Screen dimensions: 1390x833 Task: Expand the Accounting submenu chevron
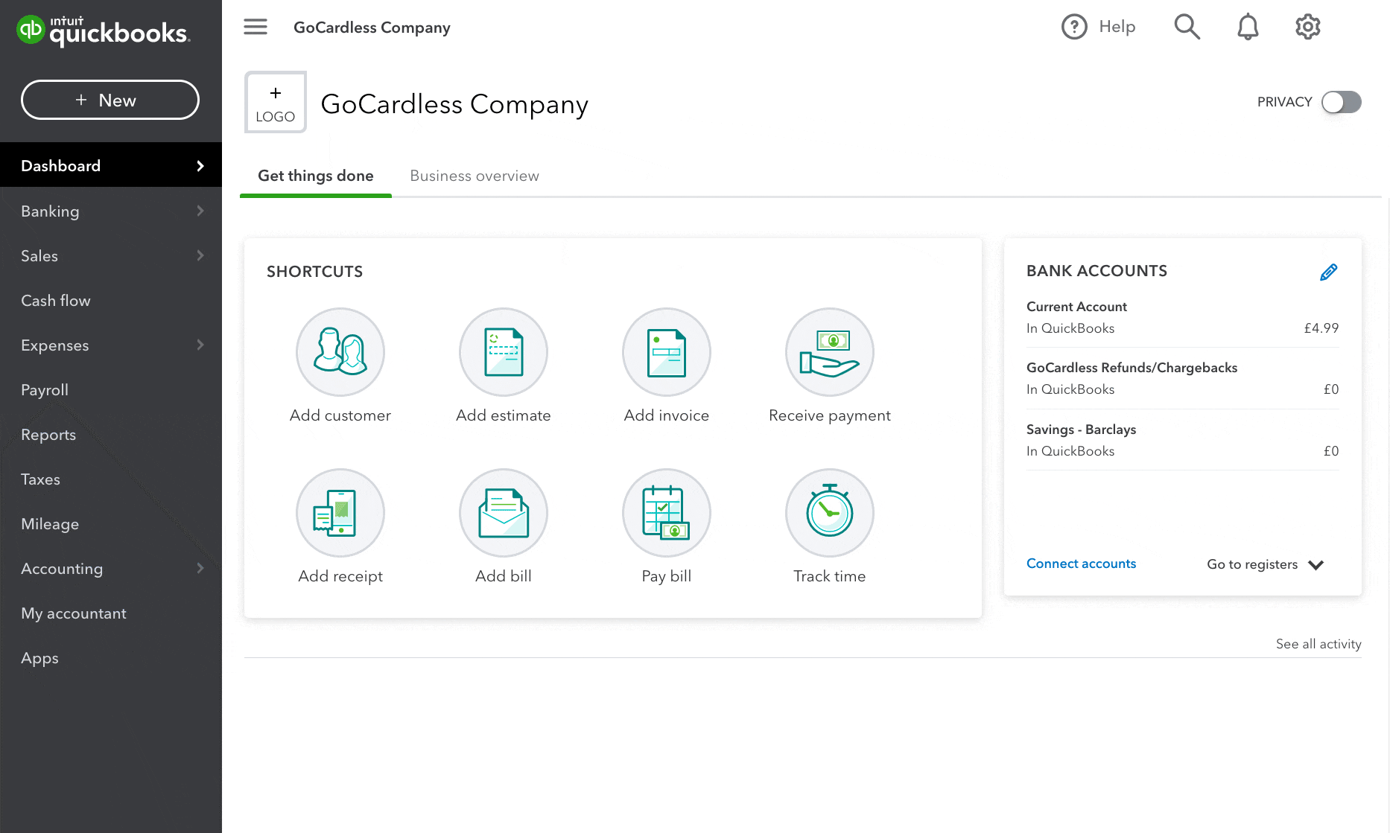200,568
